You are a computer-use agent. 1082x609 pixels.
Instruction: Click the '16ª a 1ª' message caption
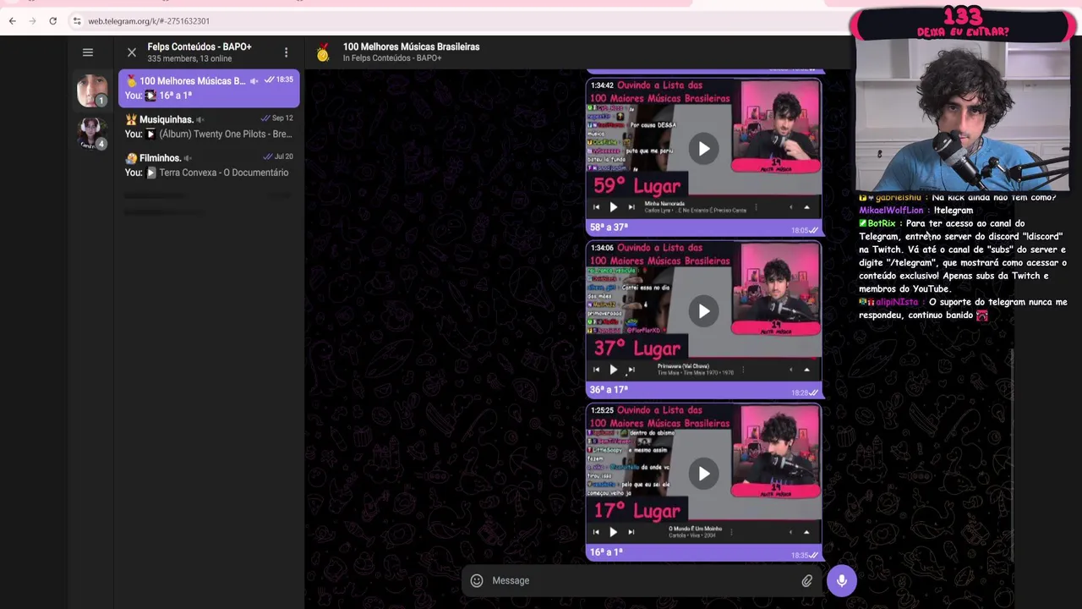[x=606, y=552]
